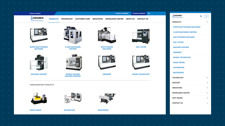Select the Barfeeders product image
Viewport: 225px width, 126px height.
point(107,98)
